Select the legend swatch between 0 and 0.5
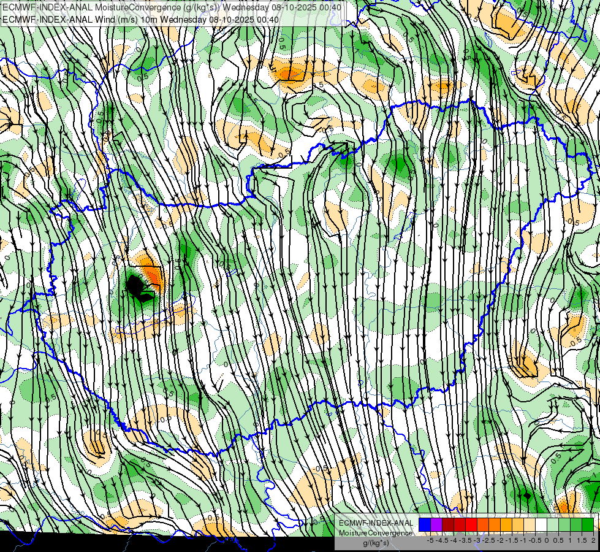This screenshot has width=600, height=552. [553, 525]
